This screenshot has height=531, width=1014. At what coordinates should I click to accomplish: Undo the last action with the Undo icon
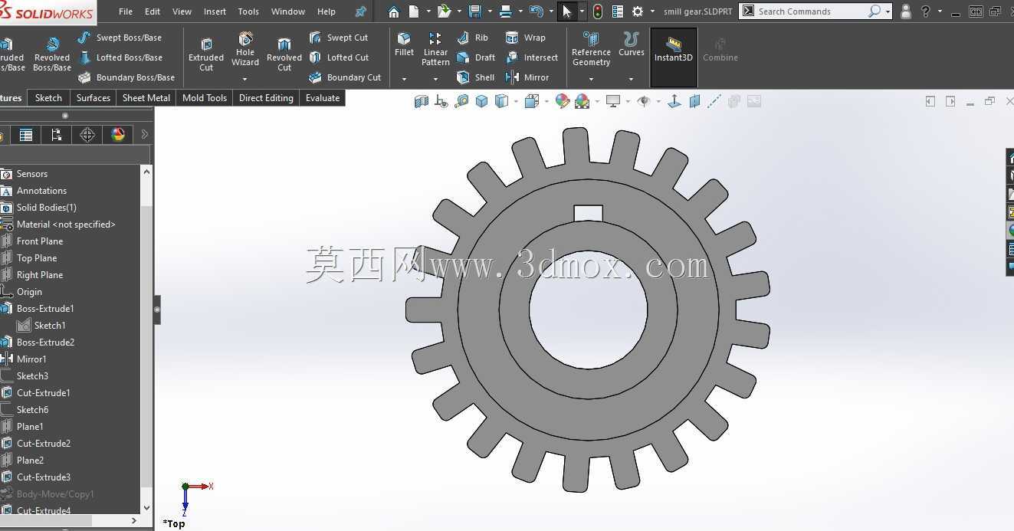coord(537,11)
